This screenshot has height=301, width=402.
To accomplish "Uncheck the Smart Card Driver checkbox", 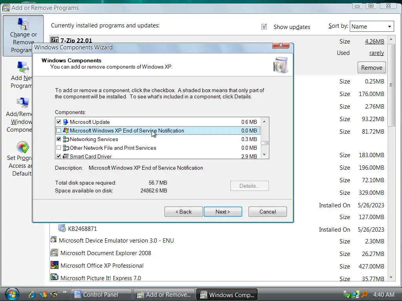I will (x=59, y=156).
